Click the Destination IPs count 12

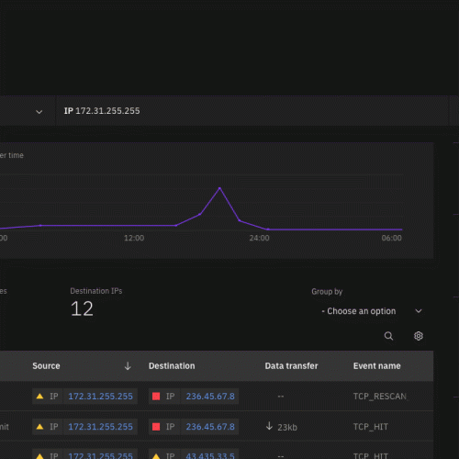click(x=82, y=308)
